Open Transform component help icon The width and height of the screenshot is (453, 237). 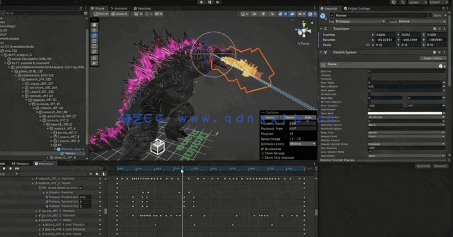(x=435, y=28)
